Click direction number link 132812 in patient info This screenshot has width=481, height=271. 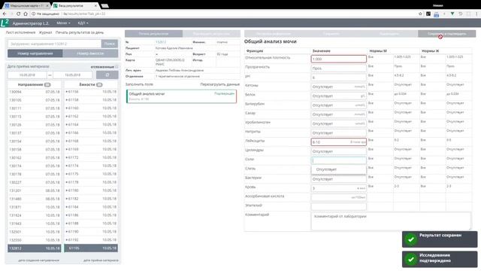click(161, 42)
